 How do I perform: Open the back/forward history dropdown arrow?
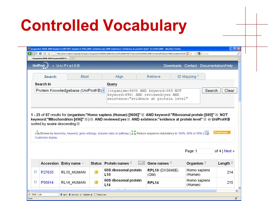tap(37, 54)
